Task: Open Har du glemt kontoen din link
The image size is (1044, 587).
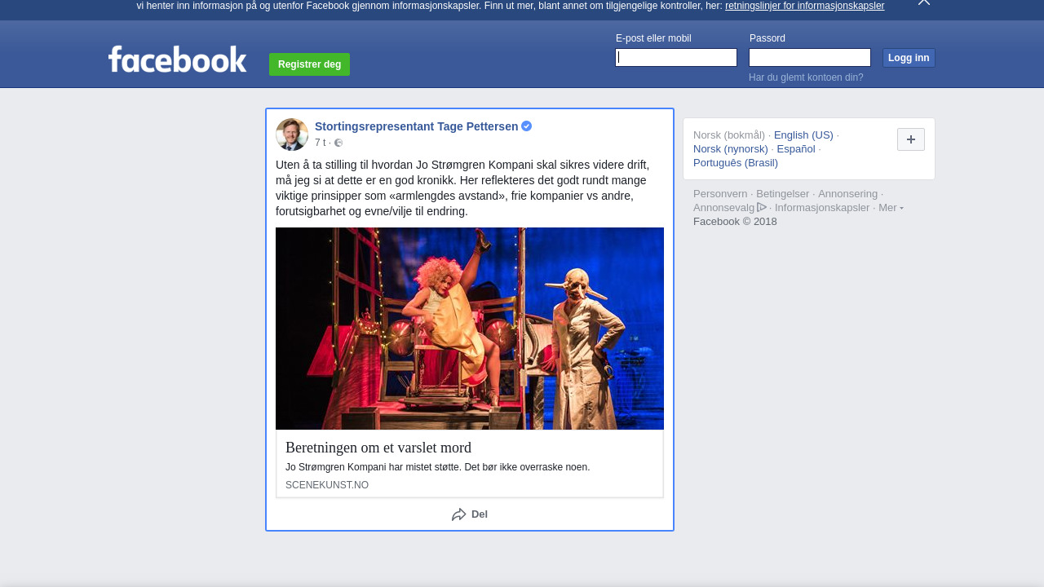Action: (x=806, y=77)
